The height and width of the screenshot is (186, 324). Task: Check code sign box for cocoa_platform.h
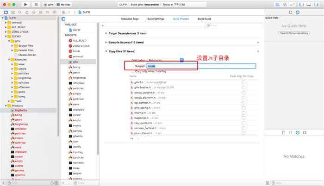coord(243,98)
